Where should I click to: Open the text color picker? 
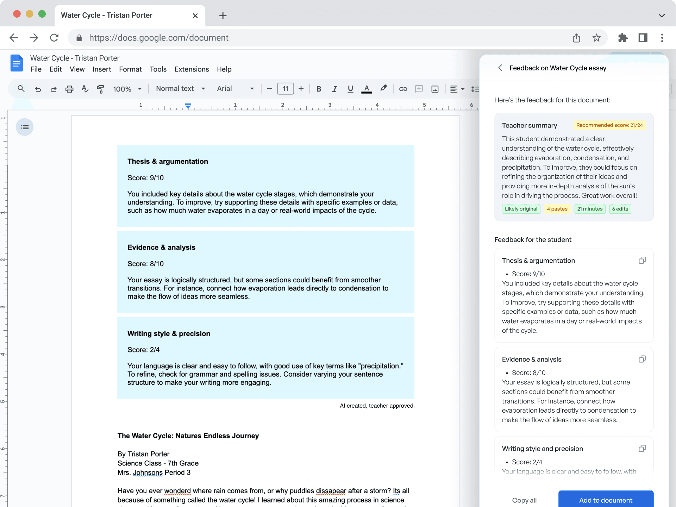tap(367, 89)
